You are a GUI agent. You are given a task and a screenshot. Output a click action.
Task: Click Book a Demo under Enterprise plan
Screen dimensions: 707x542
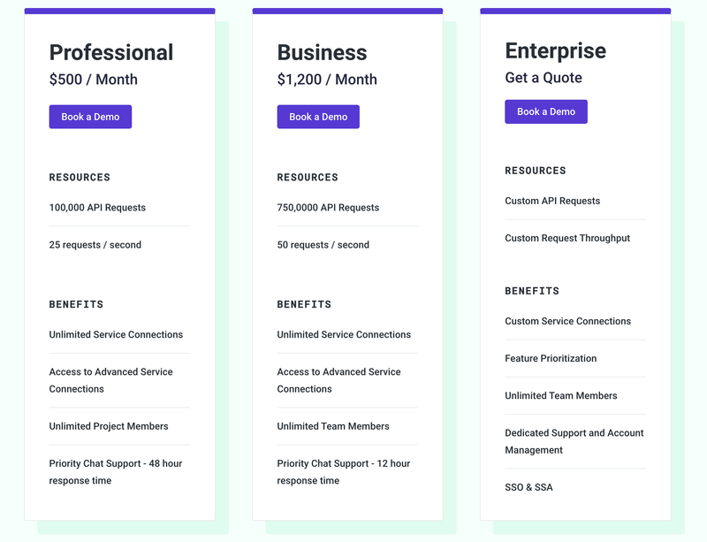click(x=546, y=111)
